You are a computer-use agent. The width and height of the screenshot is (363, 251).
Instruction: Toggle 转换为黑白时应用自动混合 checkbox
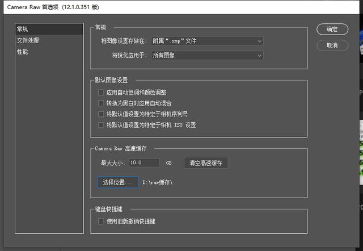point(101,103)
